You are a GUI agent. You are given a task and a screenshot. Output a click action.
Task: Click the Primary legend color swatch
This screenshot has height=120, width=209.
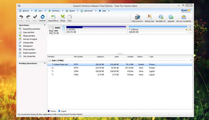49,111
